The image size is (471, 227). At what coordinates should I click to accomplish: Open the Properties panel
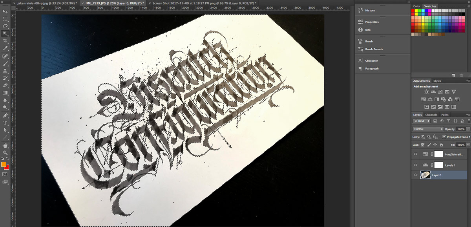point(372,22)
